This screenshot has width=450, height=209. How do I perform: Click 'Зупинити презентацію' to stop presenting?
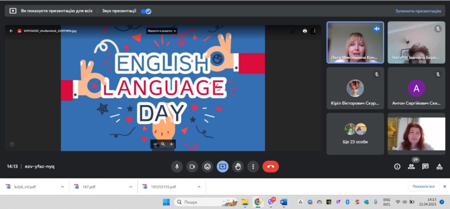pos(417,11)
